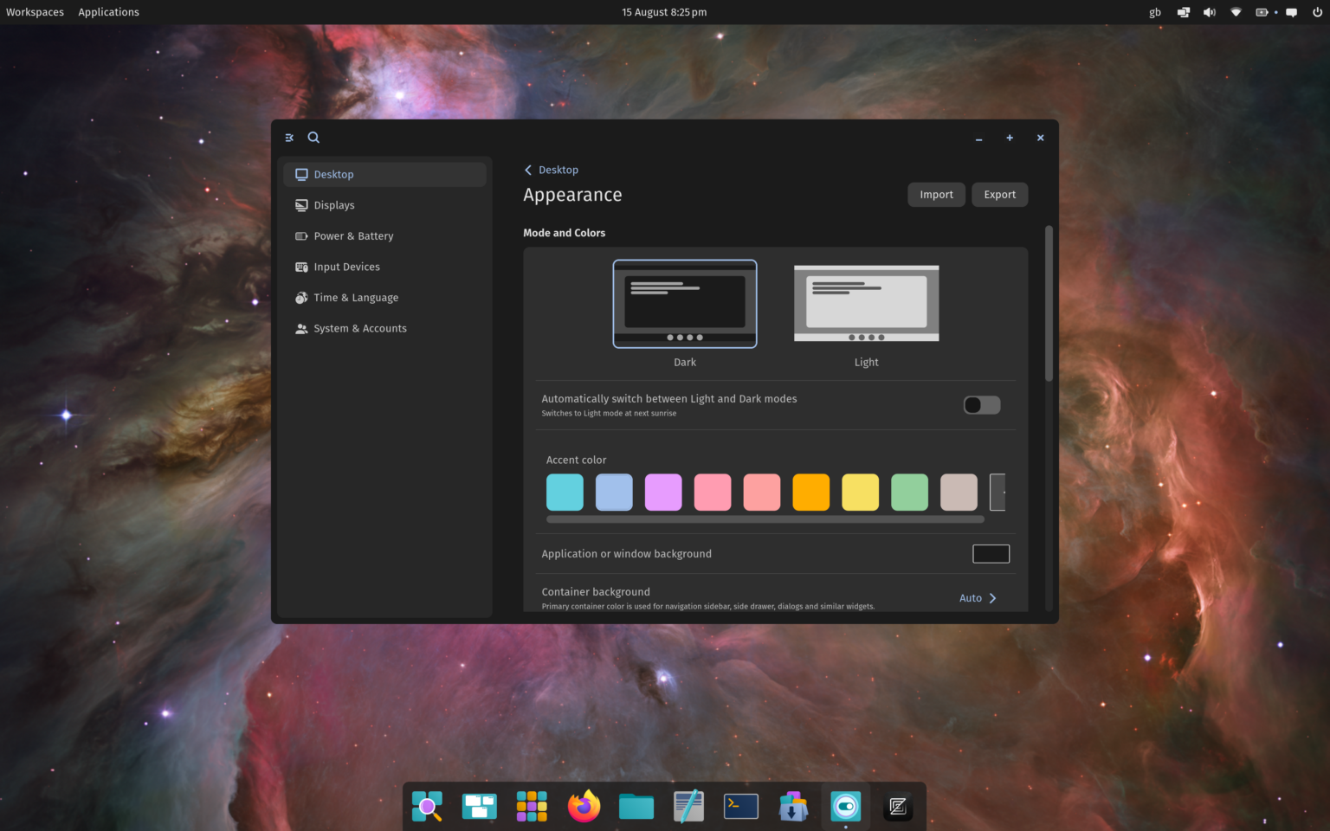Open the Applications menu
Image resolution: width=1330 pixels, height=831 pixels.
click(x=108, y=11)
